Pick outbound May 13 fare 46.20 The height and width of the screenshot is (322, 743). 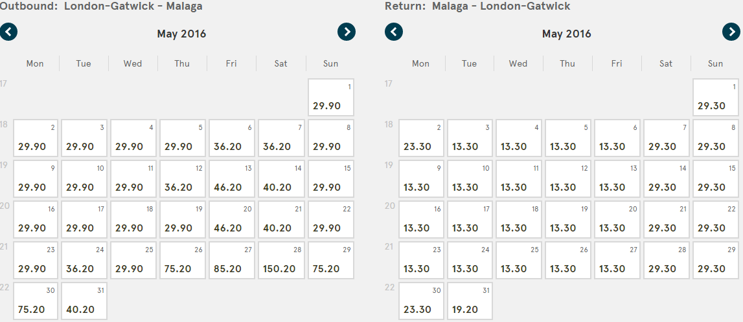point(232,178)
